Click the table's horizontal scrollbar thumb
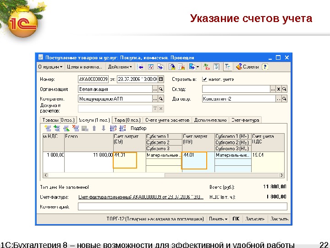Image resolution: width=330 pixels, height=248 pixels. point(222,175)
